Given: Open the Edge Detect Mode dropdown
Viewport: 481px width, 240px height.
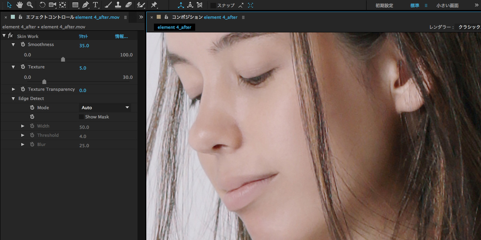Looking at the screenshot, I should (x=105, y=108).
